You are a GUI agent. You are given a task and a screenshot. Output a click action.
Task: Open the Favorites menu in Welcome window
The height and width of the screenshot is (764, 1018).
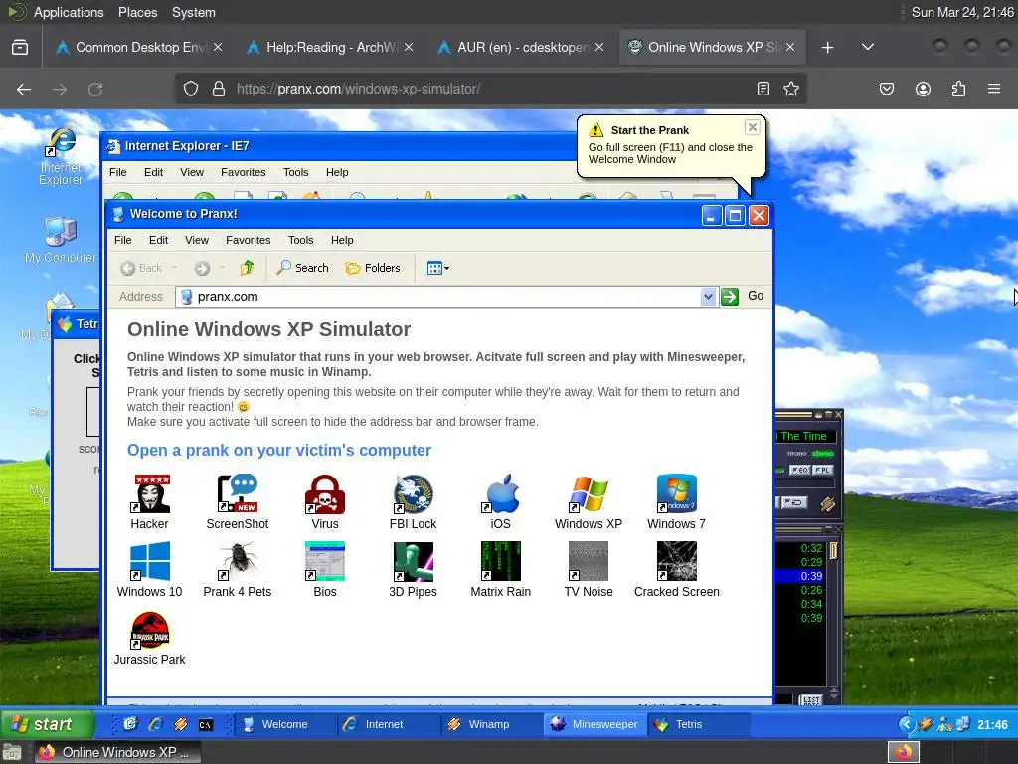pos(248,240)
